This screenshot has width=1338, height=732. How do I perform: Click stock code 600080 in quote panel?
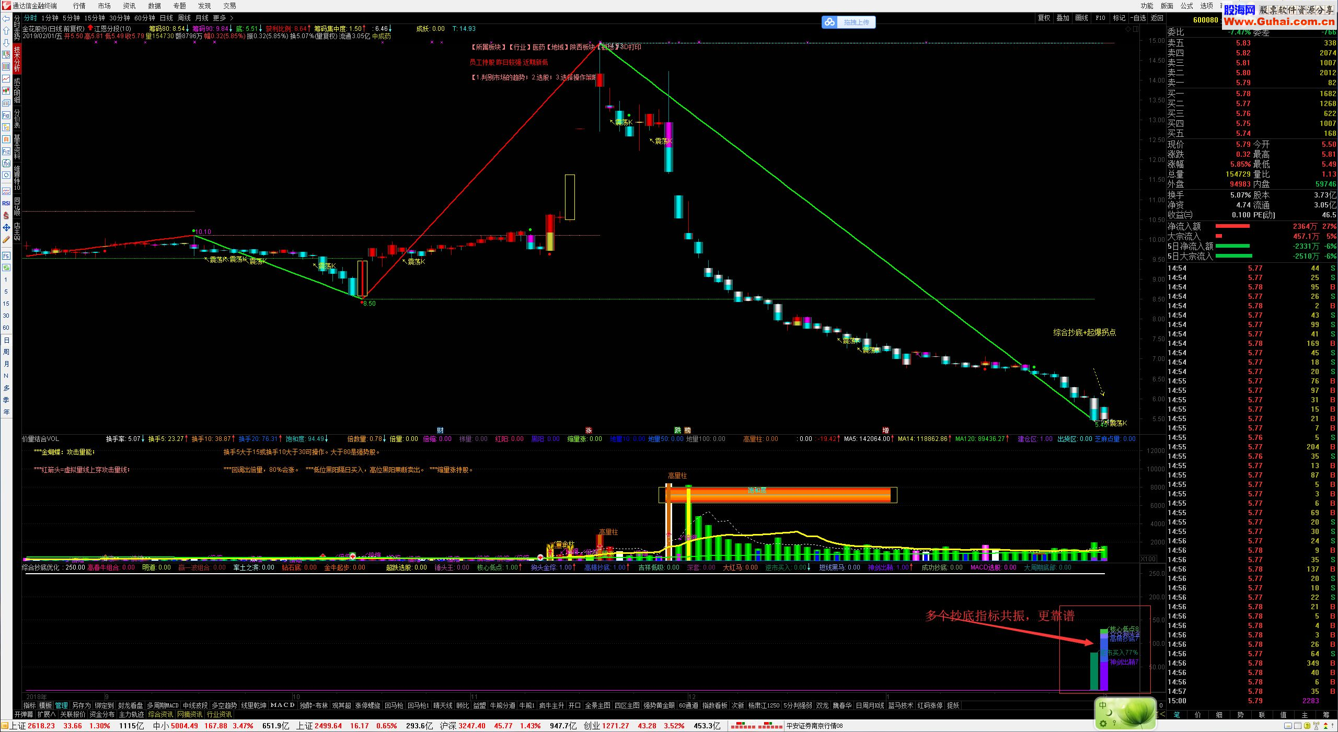[1206, 20]
